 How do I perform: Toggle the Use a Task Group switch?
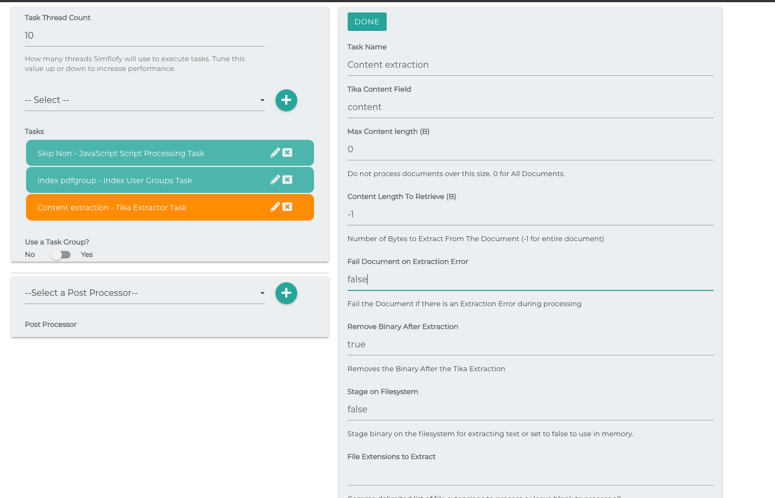[x=61, y=255]
